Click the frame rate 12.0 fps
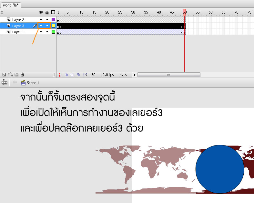Image resolution: width=254 pixels, height=203 pixels. [x=107, y=75]
